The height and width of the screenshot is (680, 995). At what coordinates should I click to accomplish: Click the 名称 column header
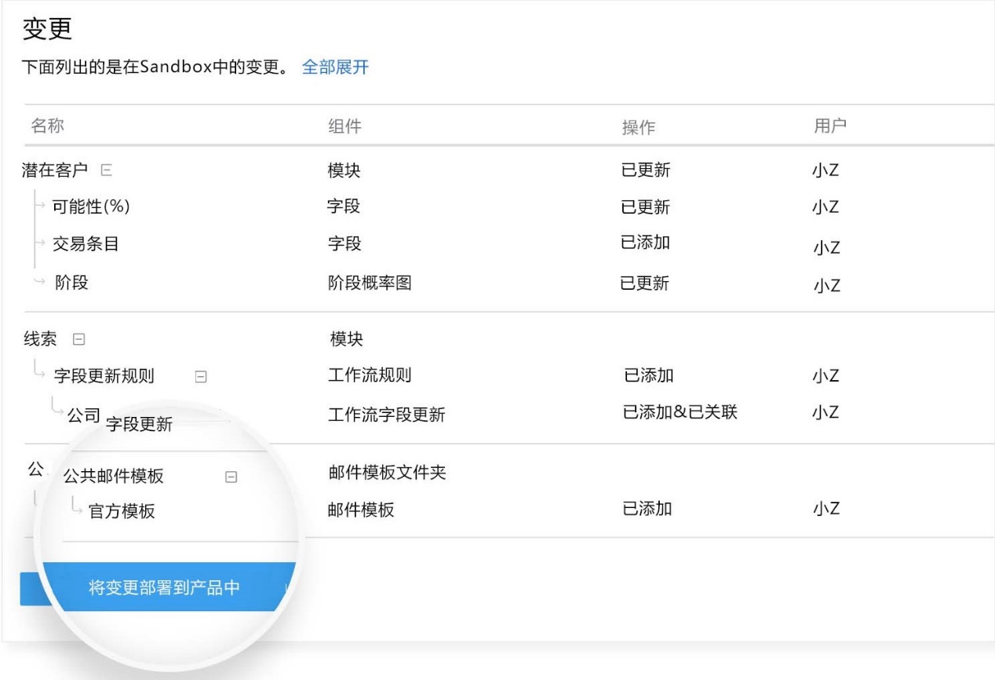coord(47,126)
